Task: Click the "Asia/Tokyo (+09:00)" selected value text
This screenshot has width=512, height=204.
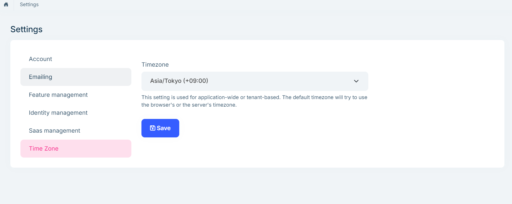Action: pyautogui.click(x=179, y=81)
